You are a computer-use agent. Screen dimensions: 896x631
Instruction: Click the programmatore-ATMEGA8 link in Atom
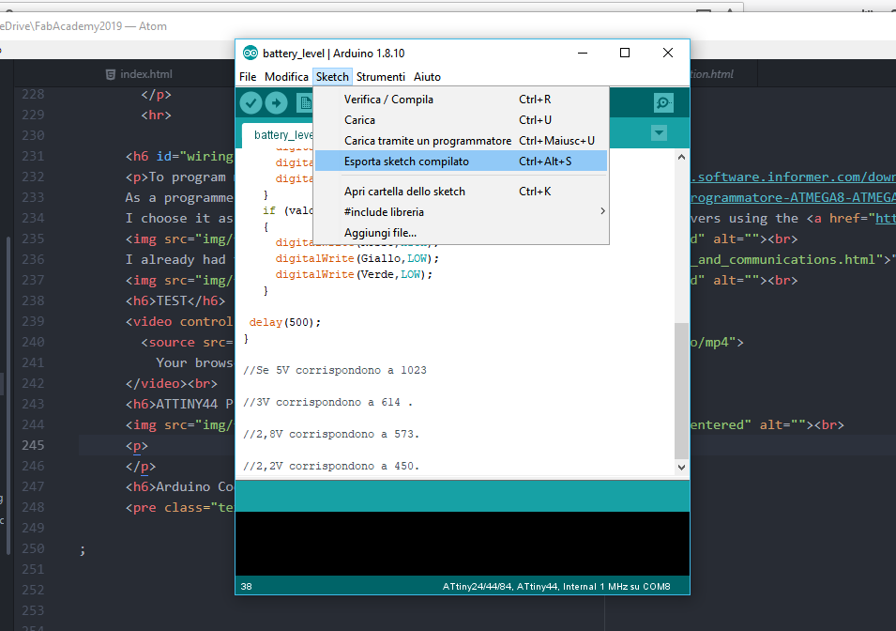pyautogui.click(x=793, y=197)
